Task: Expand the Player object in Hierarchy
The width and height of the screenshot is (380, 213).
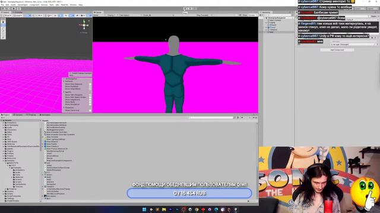Action: click(267, 27)
